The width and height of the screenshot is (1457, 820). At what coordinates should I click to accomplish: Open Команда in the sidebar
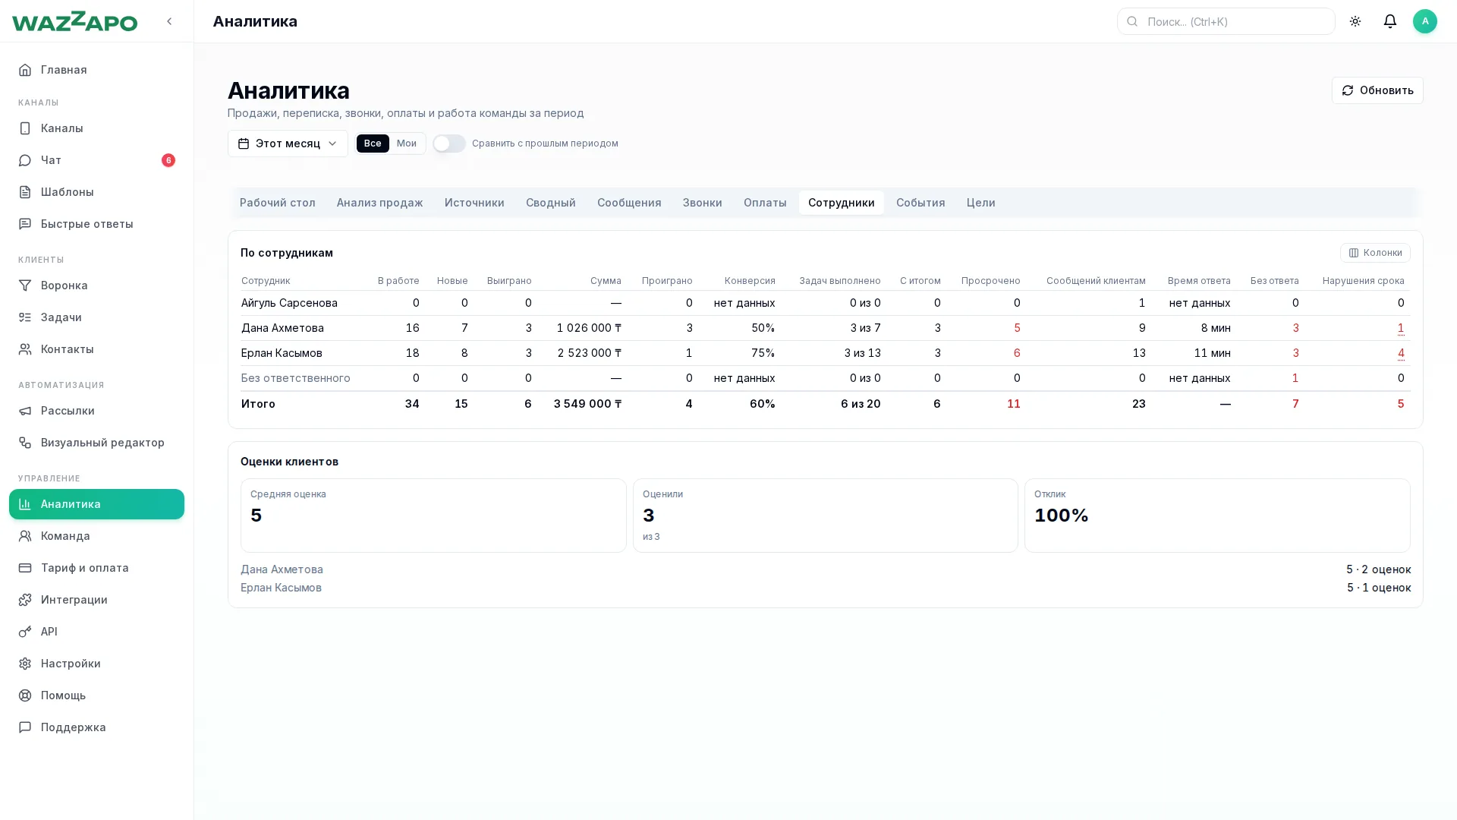pyautogui.click(x=96, y=536)
